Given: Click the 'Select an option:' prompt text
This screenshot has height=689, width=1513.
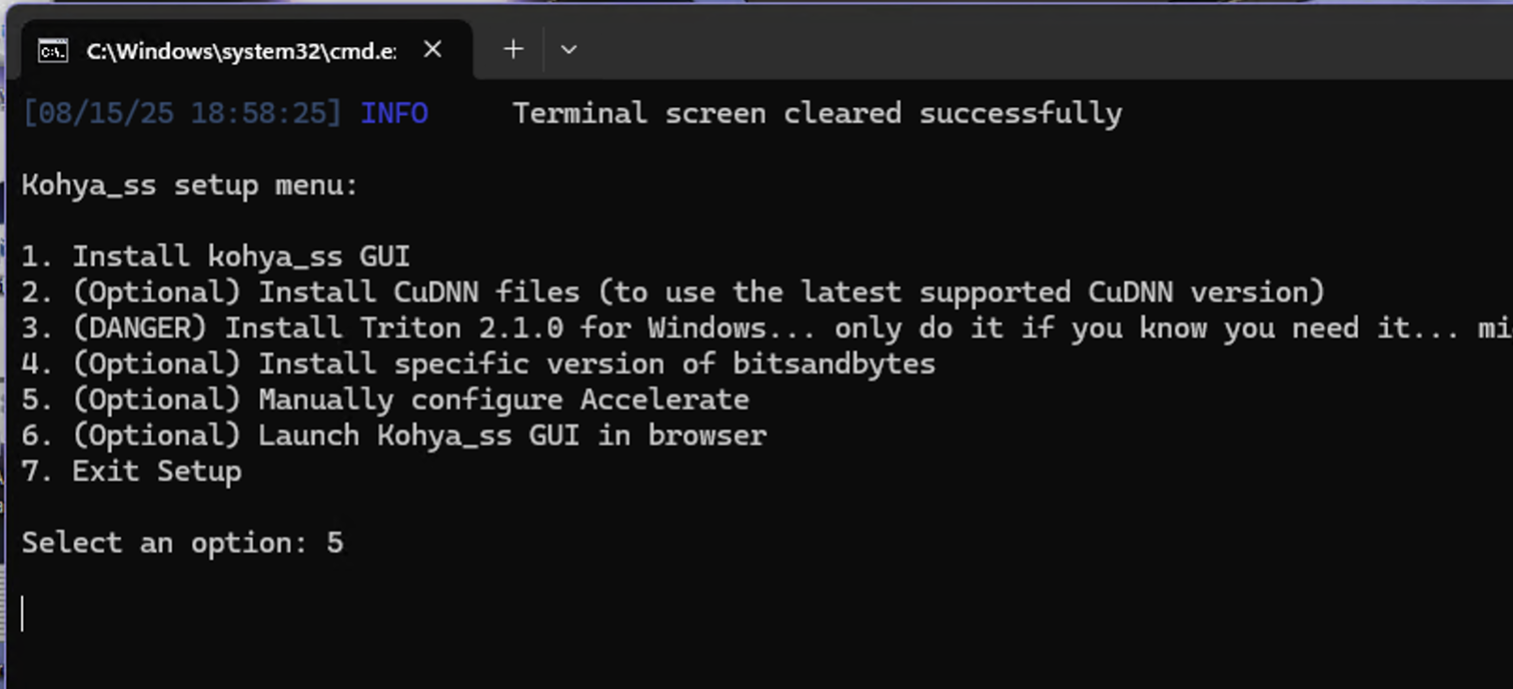Looking at the screenshot, I should tap(166, 543).
